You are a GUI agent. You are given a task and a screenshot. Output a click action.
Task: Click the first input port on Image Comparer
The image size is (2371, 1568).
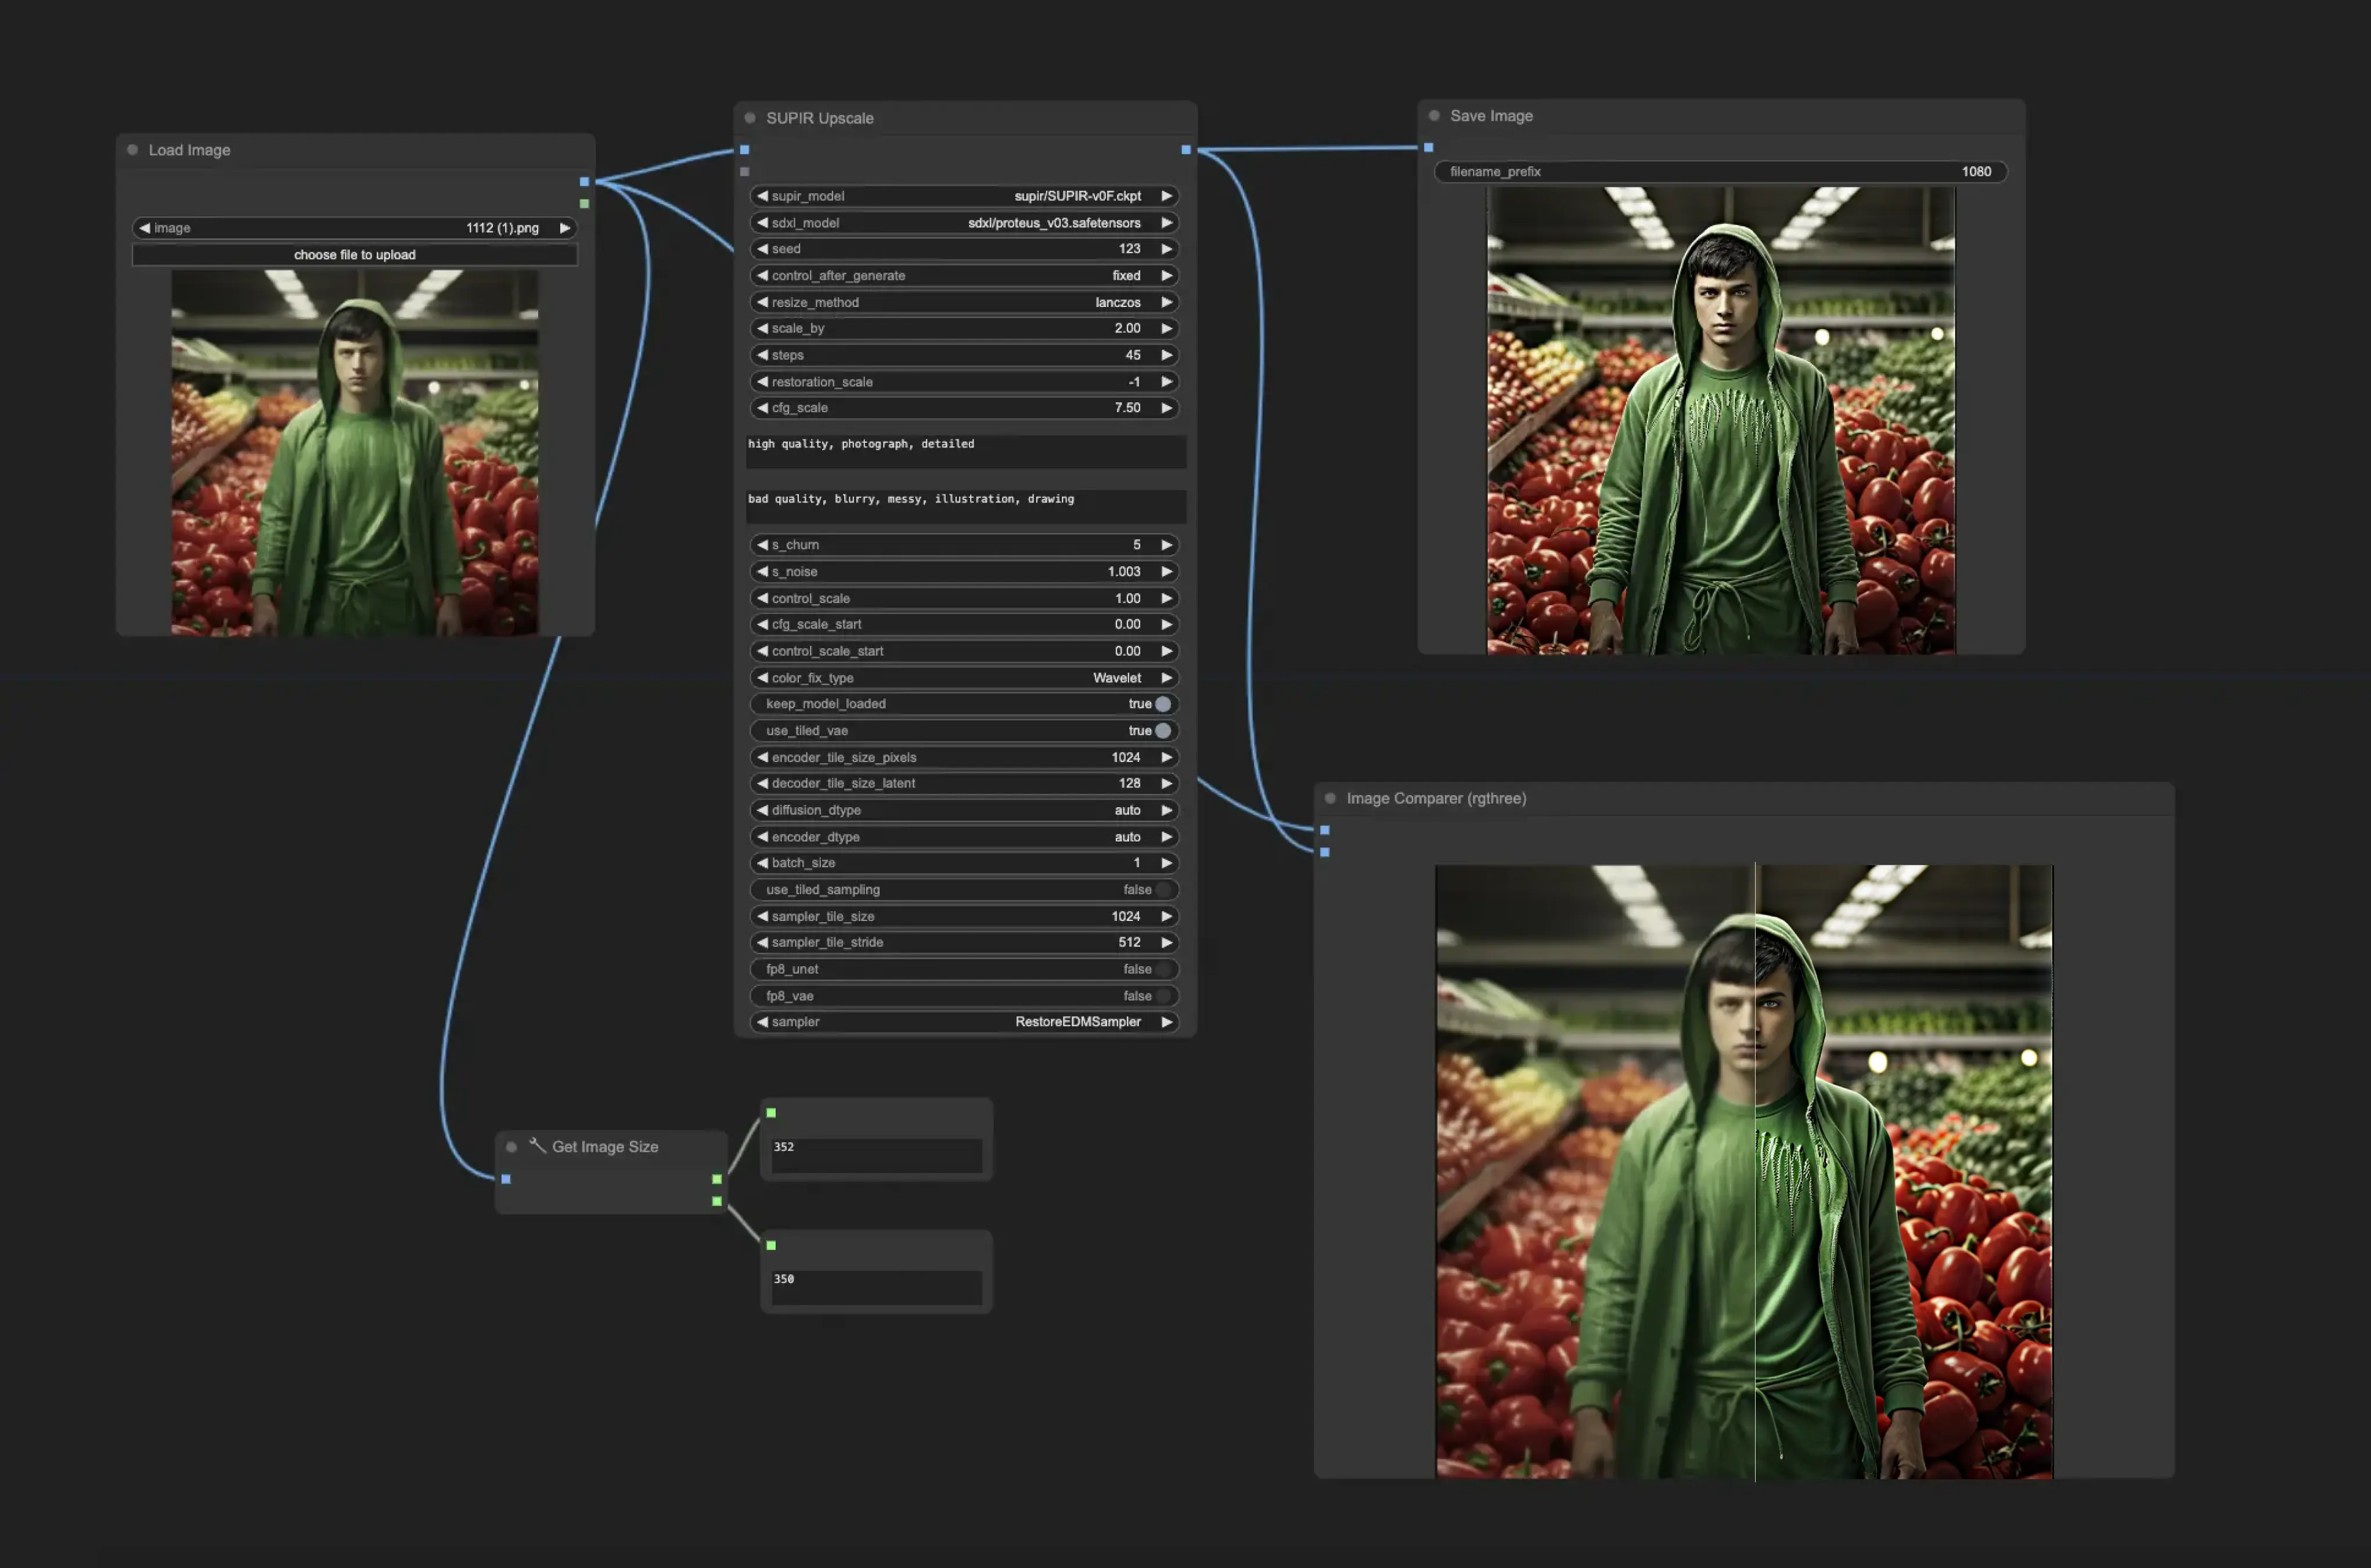point(1325,830)
